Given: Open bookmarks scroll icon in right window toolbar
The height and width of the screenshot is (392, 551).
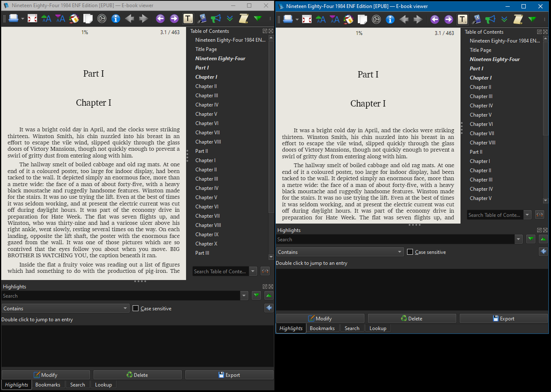Looking at the screenshot, I should pyautogui.click(x=518, y=19).
